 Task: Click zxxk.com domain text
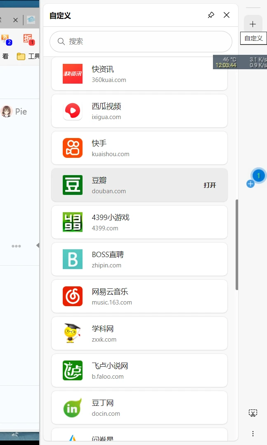click(x=104, y=340)
